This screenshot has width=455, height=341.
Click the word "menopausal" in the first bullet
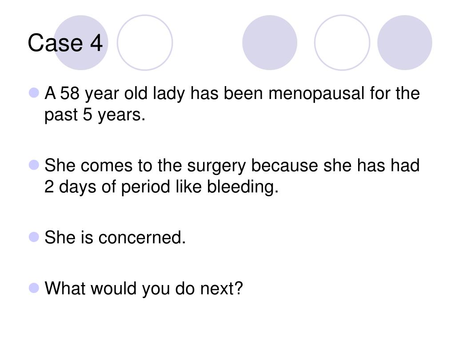tap(316, 94)
